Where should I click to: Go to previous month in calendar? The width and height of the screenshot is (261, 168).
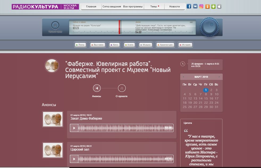(183, 77)
